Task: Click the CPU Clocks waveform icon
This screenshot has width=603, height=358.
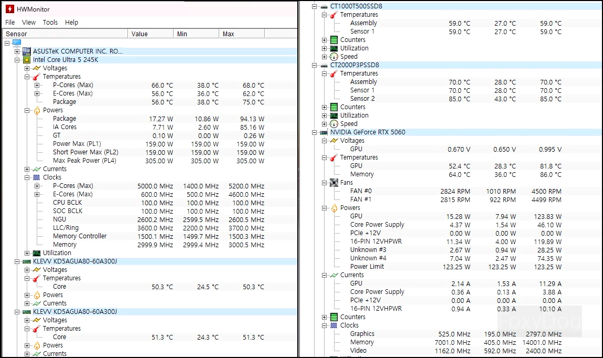Action: coord(37,177)
